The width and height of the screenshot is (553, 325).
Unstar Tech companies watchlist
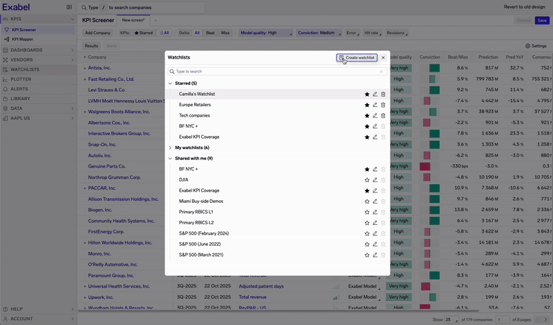(x=367, y=115)
